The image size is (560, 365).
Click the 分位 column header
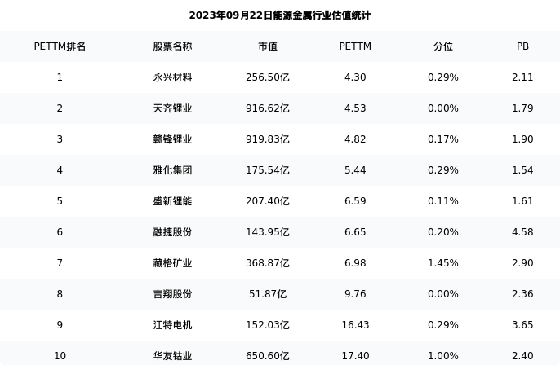(x=442, y=46)
